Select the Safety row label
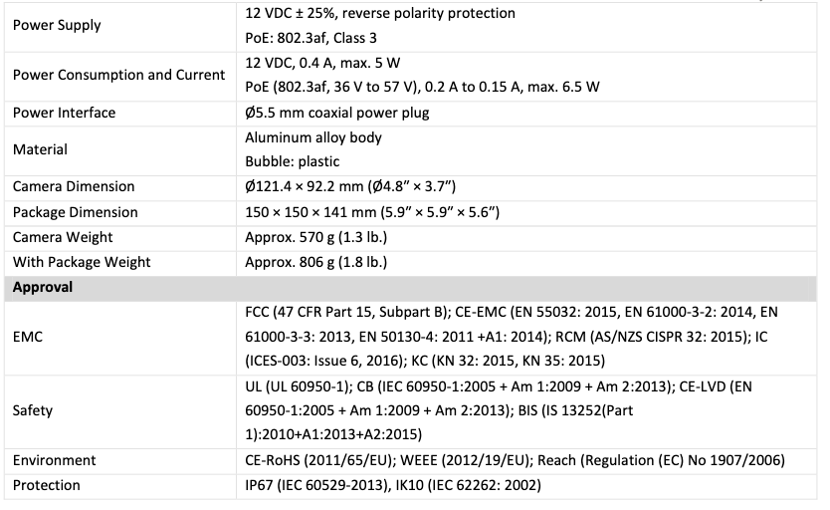 (33, 410)
